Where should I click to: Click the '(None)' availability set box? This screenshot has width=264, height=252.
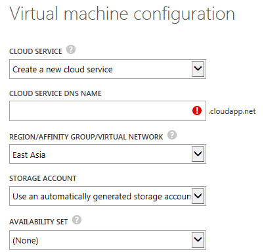(108, 240)
